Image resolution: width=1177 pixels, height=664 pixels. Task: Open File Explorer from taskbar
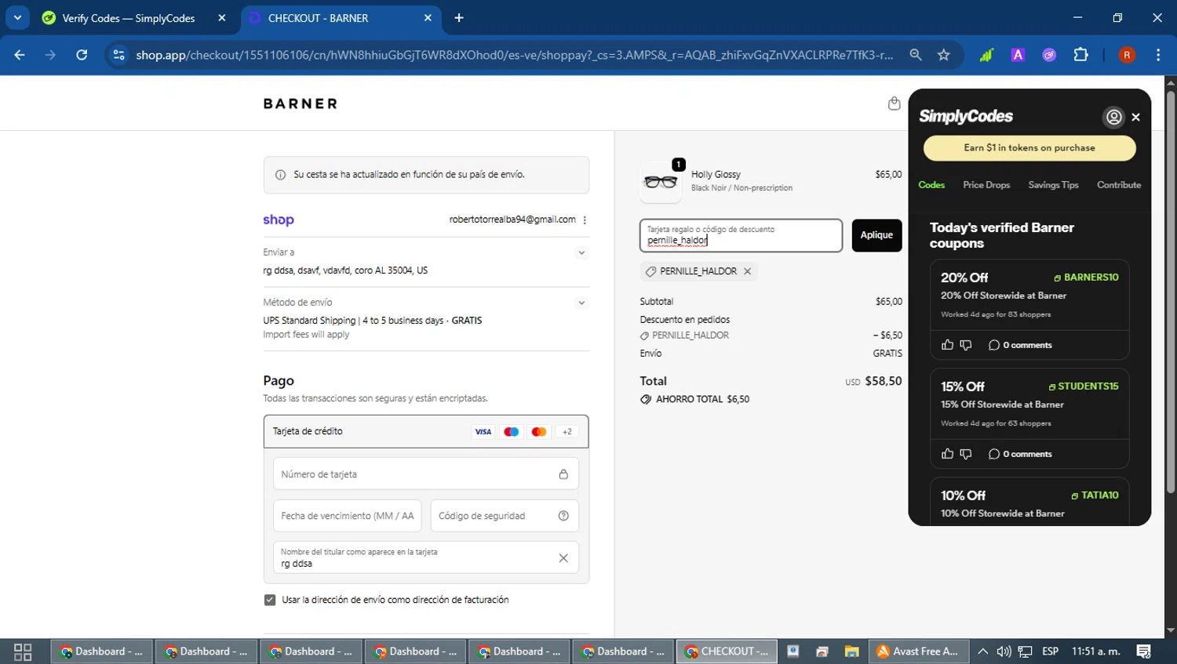(x=851, y=651)
